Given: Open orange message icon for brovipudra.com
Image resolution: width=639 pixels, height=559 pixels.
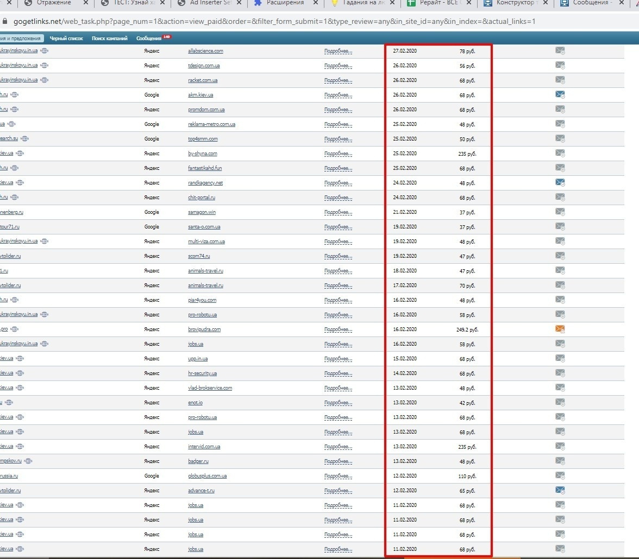Looking at the screenshot, I should pyautogui.click(x=560, y=329).
